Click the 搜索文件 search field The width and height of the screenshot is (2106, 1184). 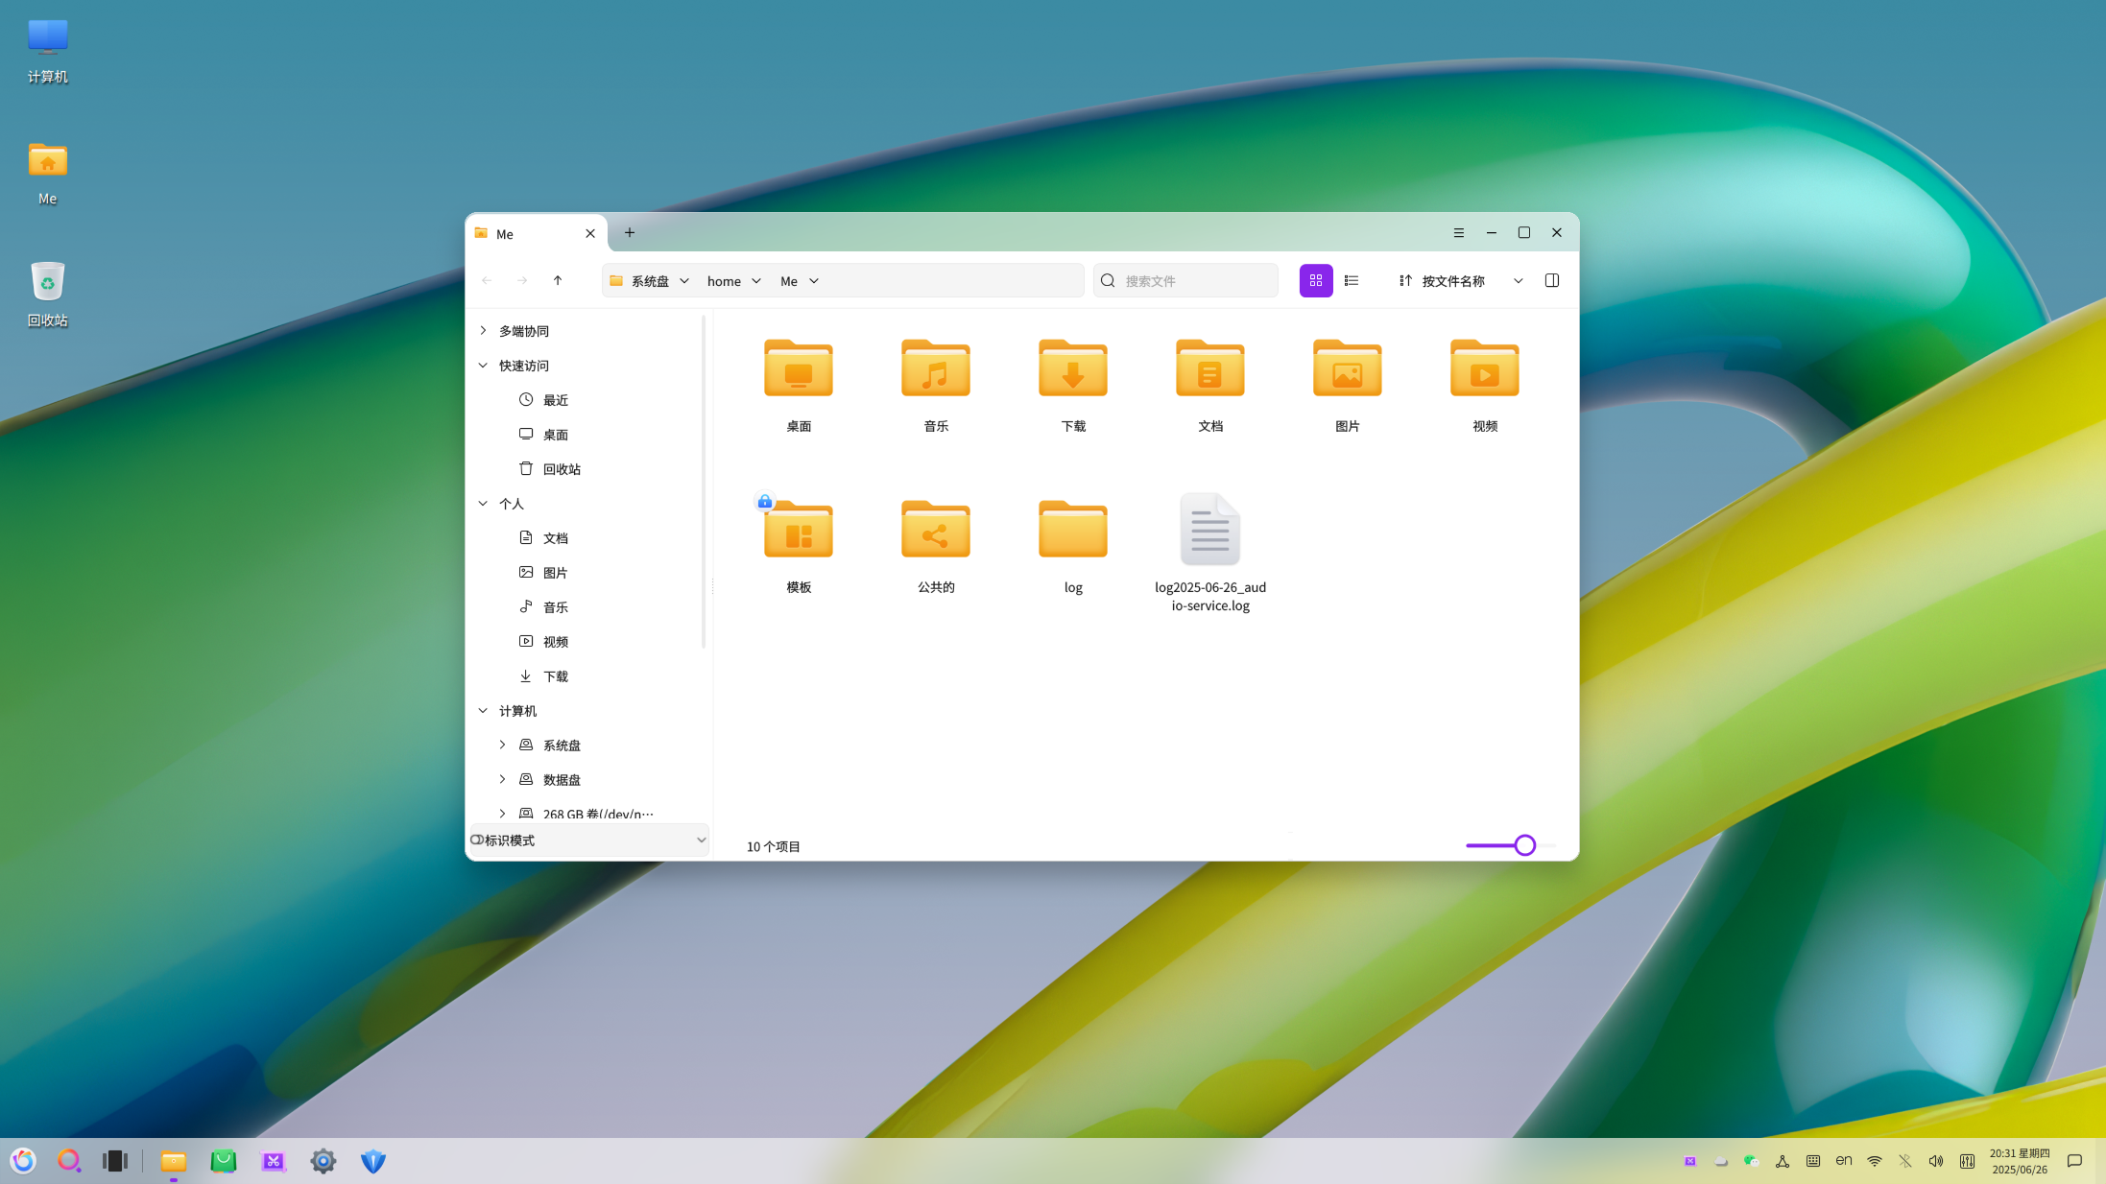coord(1186,280)
